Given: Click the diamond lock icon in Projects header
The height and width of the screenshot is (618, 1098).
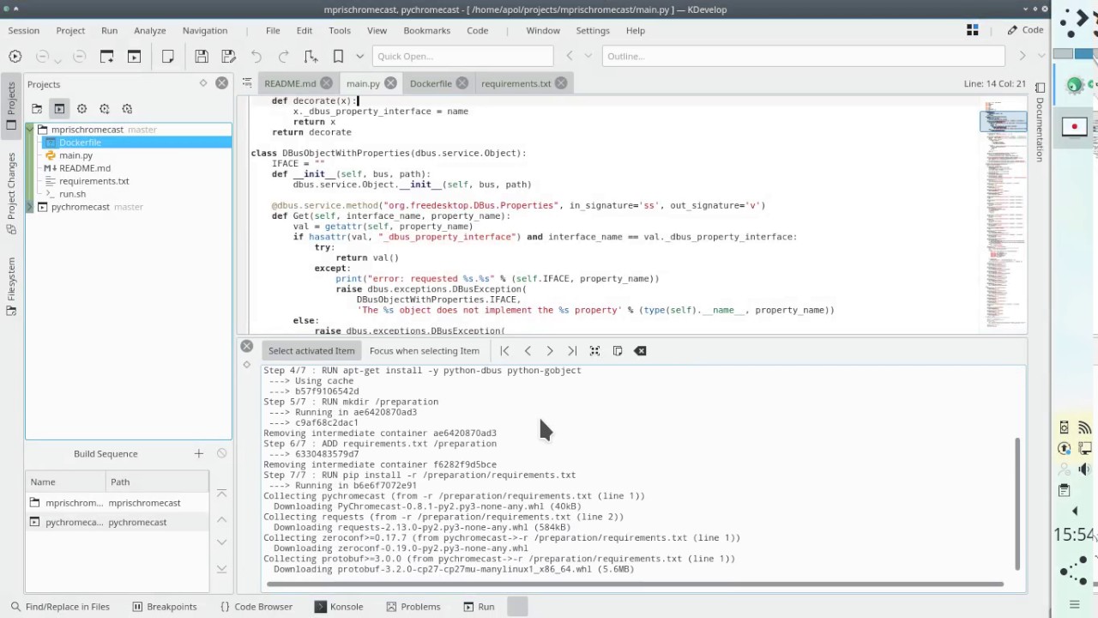Looking at the screenshot, I should [203, 83].
